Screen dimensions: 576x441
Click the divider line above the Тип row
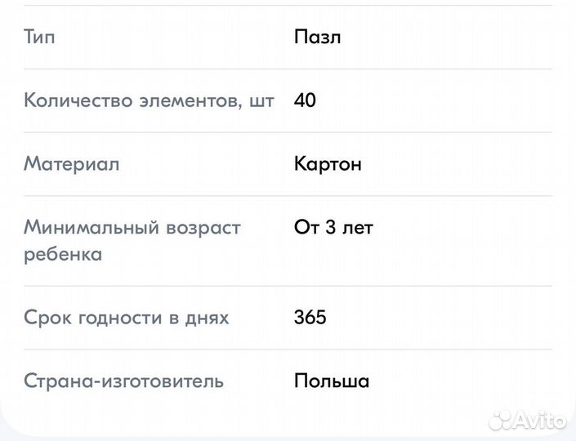click(x=288, y=6)
